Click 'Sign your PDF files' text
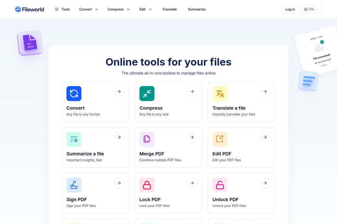 81,206
